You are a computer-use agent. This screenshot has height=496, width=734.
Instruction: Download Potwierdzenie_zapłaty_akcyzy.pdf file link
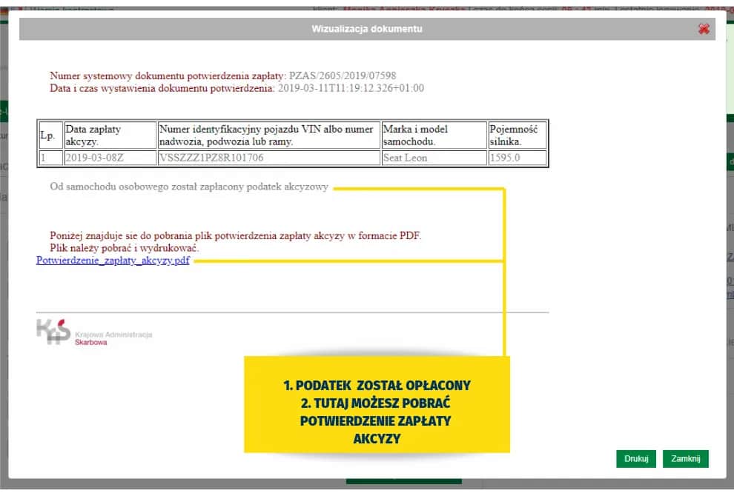tap(113, 261)
